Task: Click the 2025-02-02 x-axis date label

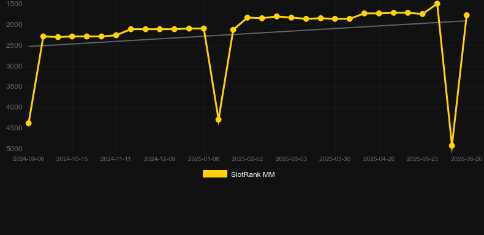Action: (248, 159)
